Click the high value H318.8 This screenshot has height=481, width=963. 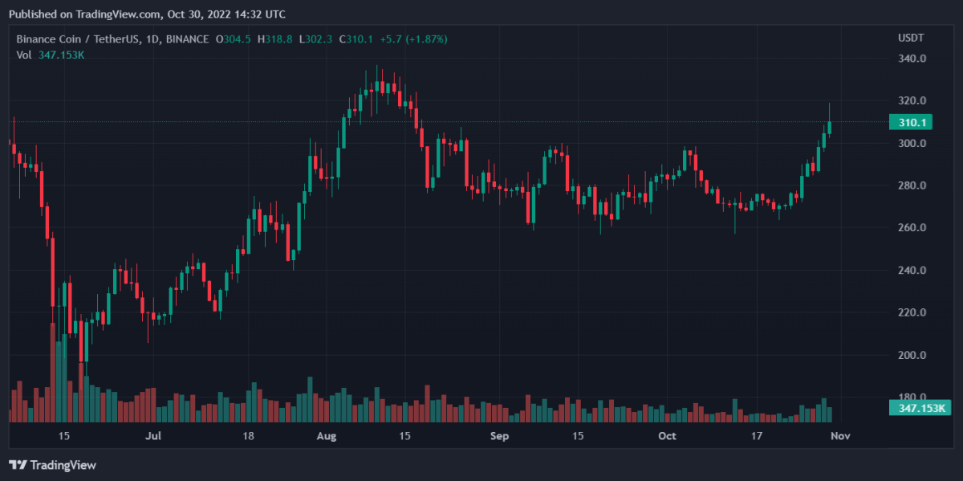275,39
